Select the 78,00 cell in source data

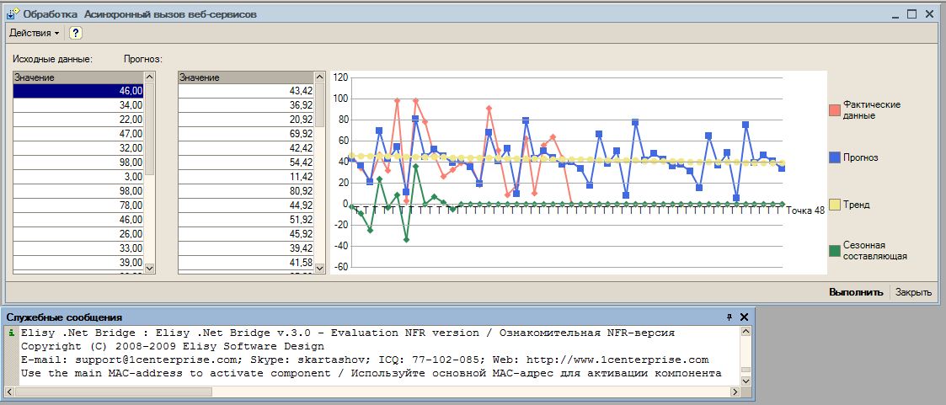pyautogui.click(x=79, y=205)
